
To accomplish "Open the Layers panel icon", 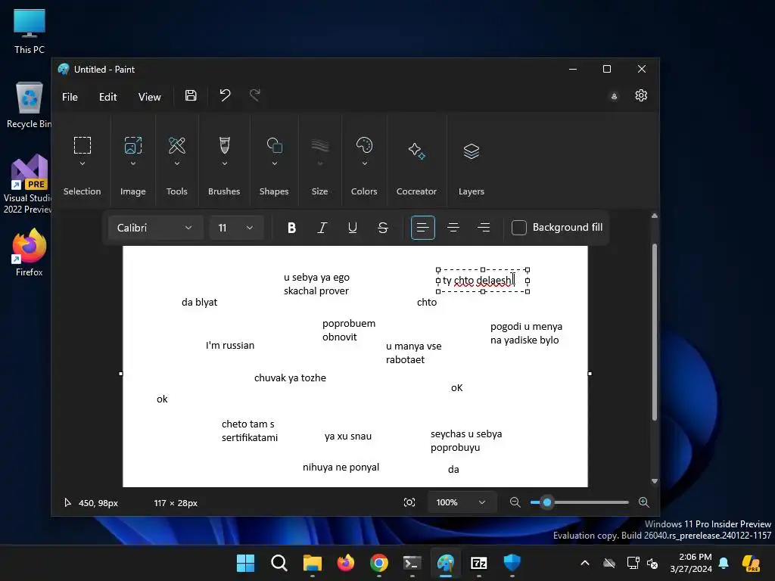I will tap(472, 151).
